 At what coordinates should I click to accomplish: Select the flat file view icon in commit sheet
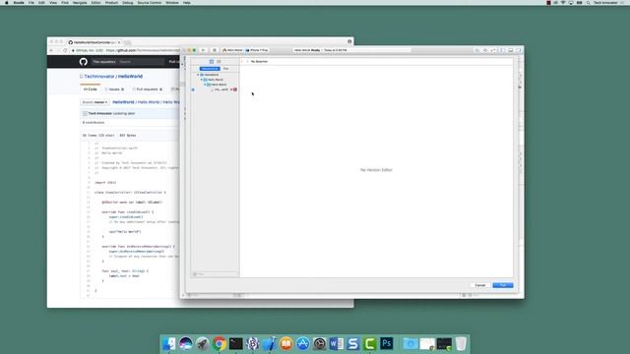(219, 61)
